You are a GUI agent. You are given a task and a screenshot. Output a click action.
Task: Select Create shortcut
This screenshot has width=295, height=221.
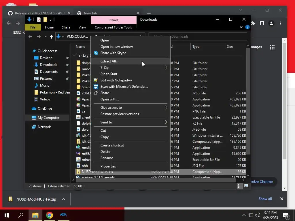point(131,145)
